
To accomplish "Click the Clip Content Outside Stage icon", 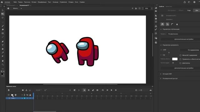I will click(x=140, y=8).
